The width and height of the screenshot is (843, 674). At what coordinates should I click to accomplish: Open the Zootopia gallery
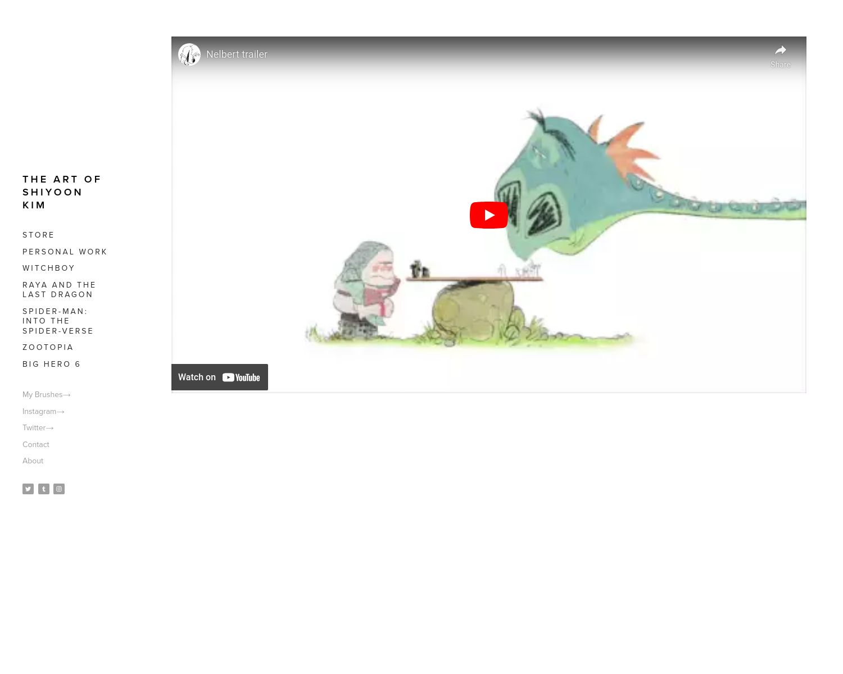pyautogui.click(x=48, y=348)
